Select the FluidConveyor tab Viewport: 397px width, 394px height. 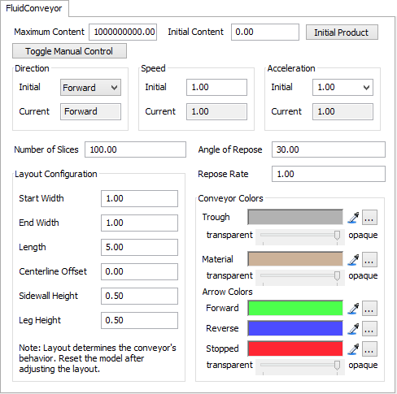tap(34, 8)
